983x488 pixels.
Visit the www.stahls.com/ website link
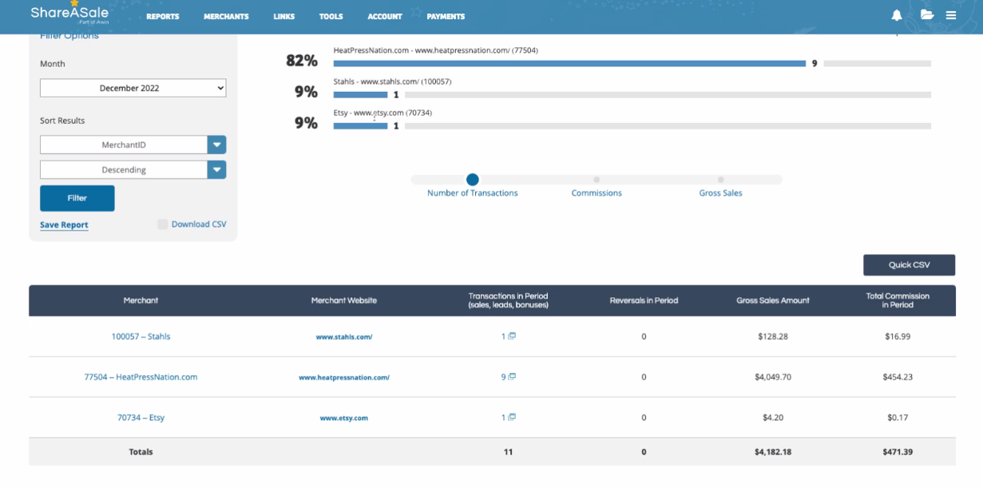[344, 337]
